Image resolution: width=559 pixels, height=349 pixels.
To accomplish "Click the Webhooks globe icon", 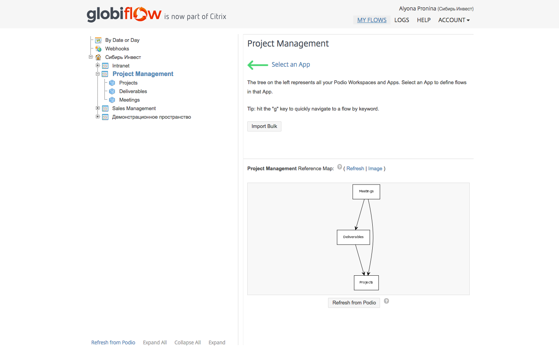I will (98, 48).
